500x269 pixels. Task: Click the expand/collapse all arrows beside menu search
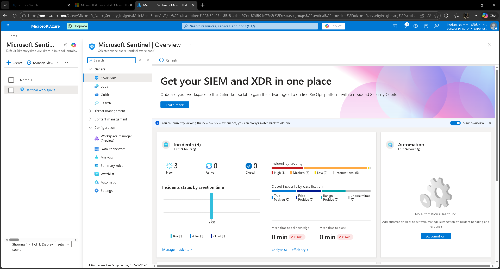pyautogui.click(x=140, y=60)
